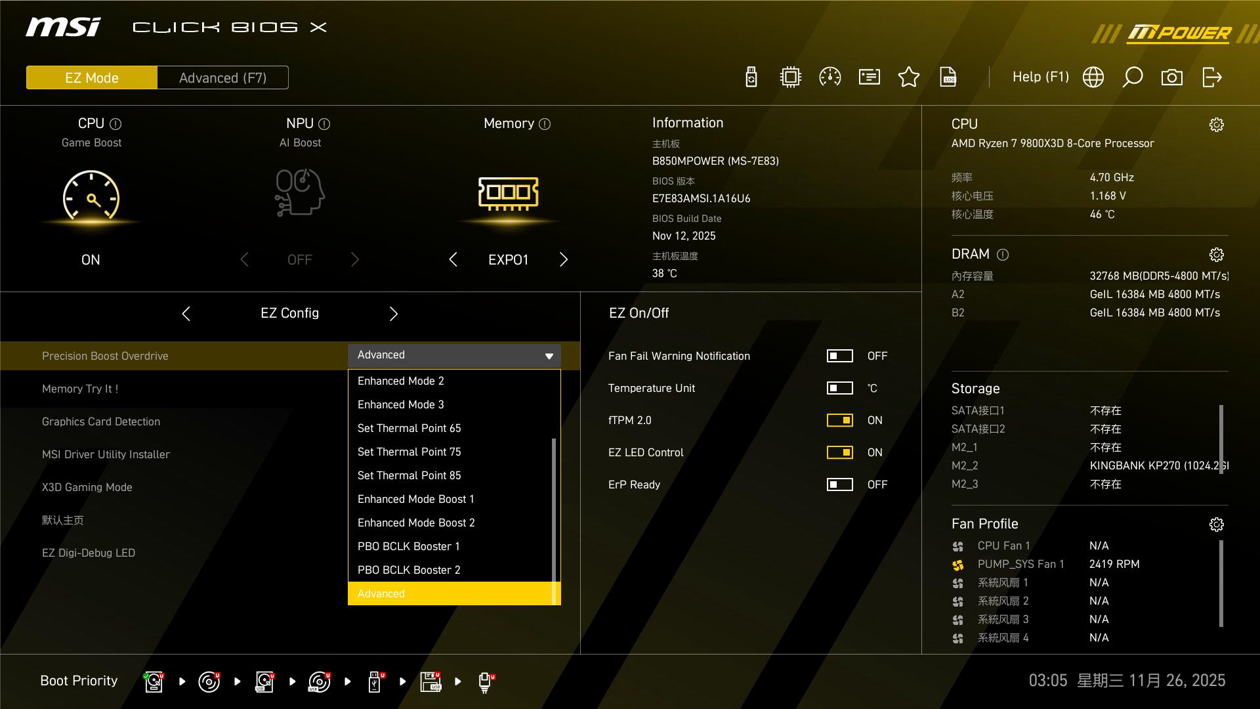Open Help (F1)

(1040, 77)
